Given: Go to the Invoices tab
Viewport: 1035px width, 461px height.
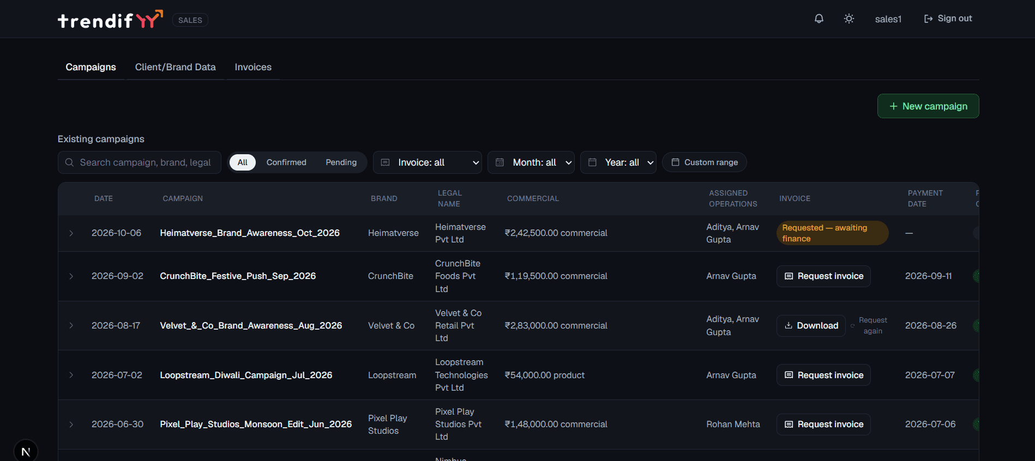Looking at the screenshot, I should (253, 67).
